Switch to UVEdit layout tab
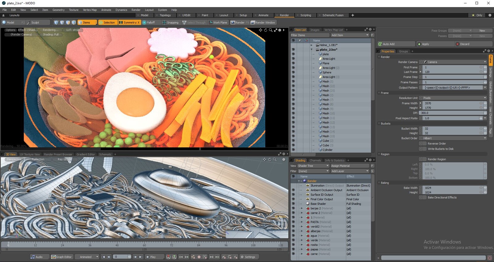Image resolution: width=494 pixels, height=262 pixels. coord(186,15)
